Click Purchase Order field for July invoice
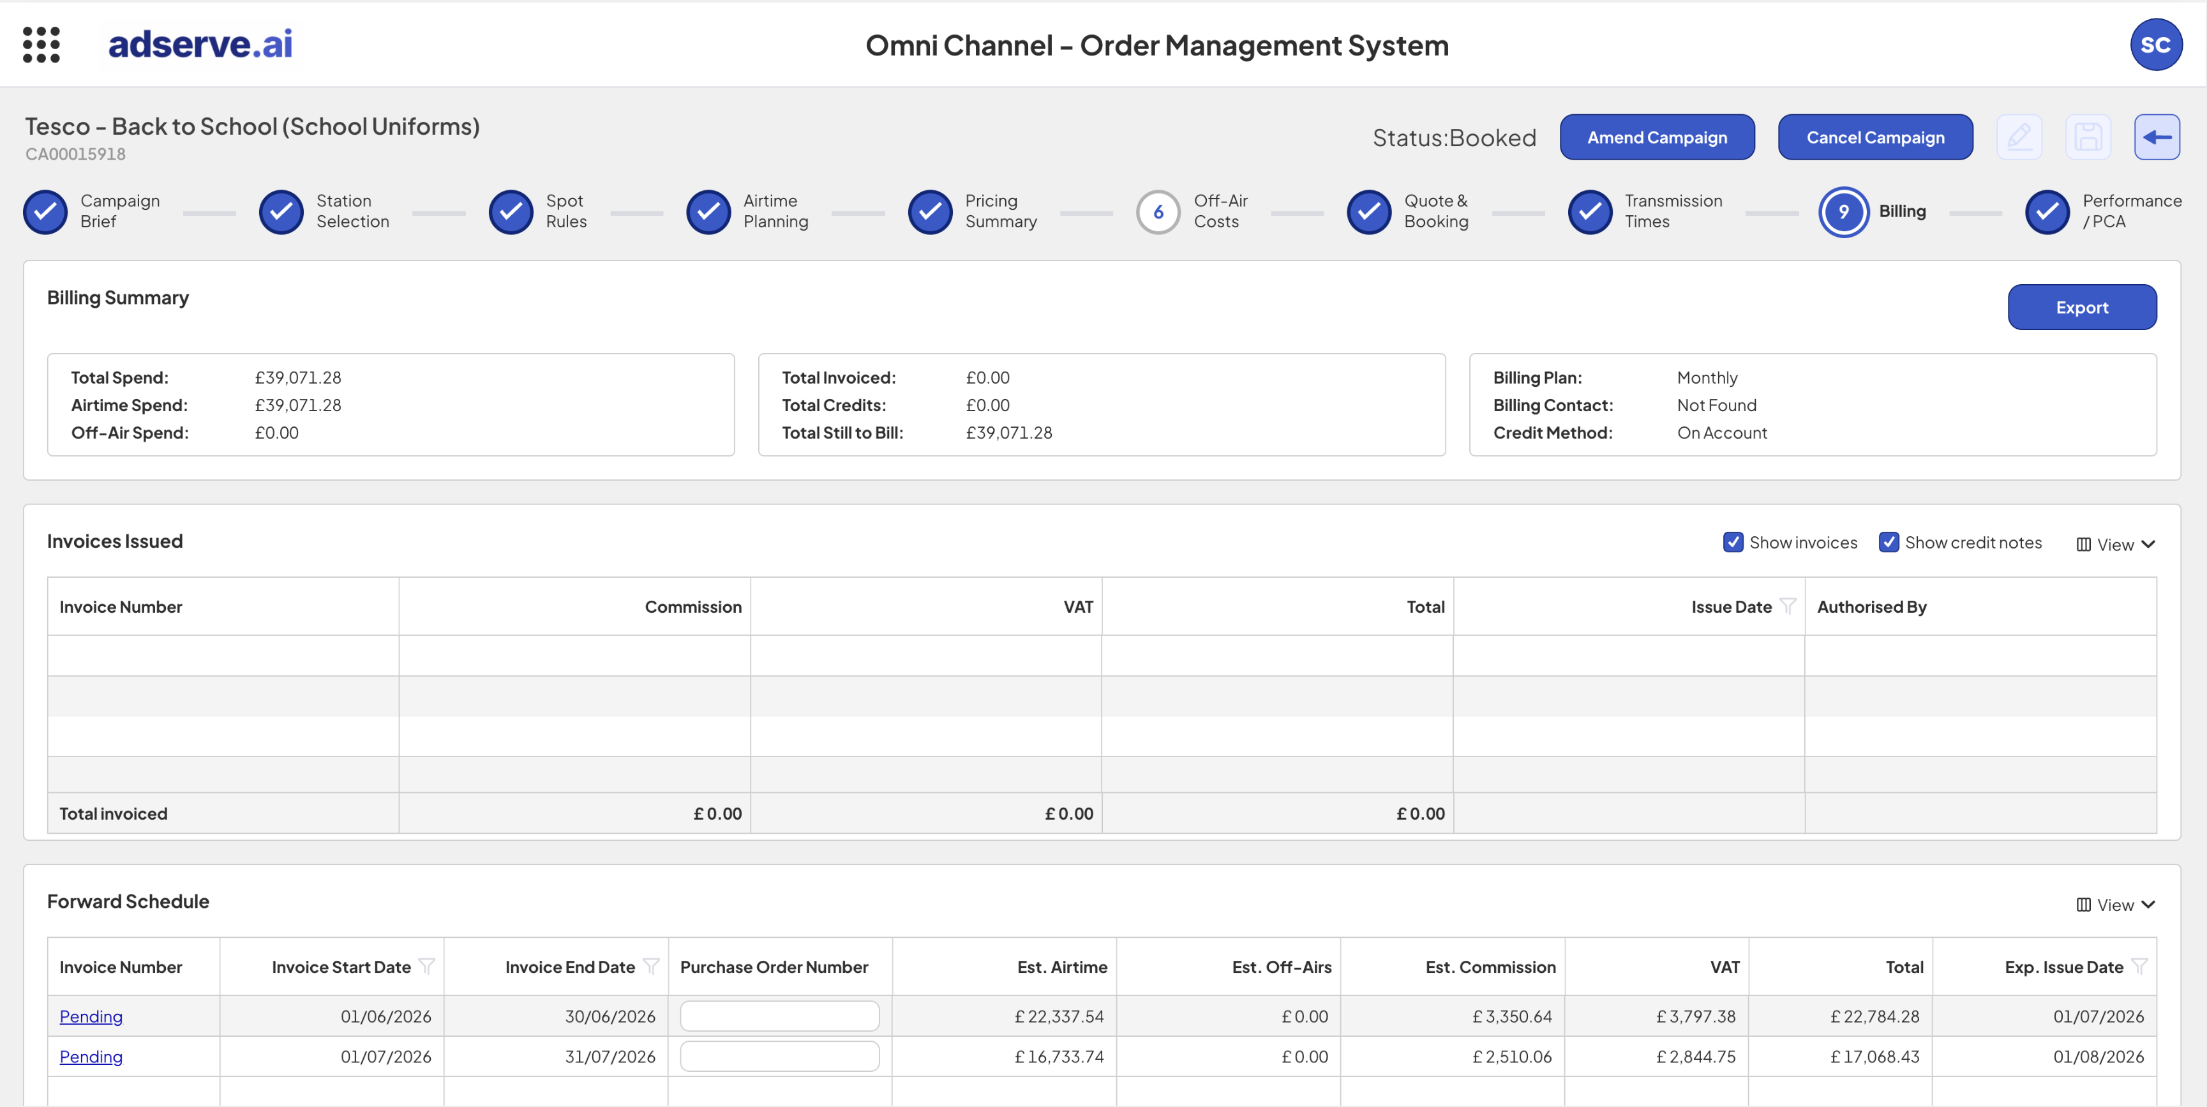The width and height of the screenshot is (2207, 1107). coord(780,1057)
